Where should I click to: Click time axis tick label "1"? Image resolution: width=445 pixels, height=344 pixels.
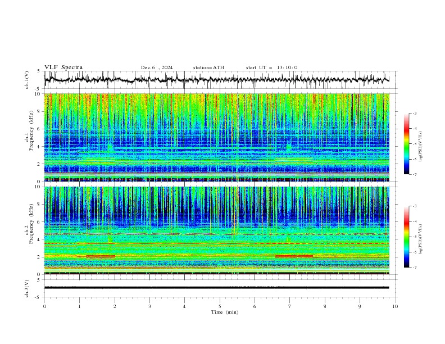coord(79,306)
